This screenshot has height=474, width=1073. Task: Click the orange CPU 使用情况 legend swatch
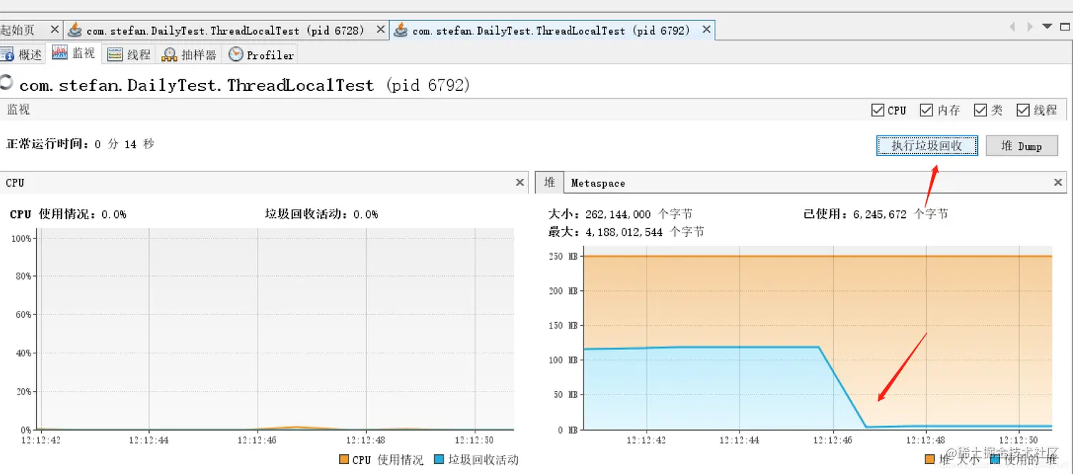[343, 460]
